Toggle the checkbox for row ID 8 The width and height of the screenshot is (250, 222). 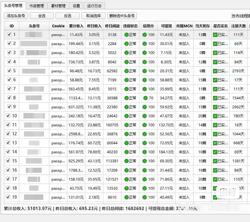[x=9, y=97]
